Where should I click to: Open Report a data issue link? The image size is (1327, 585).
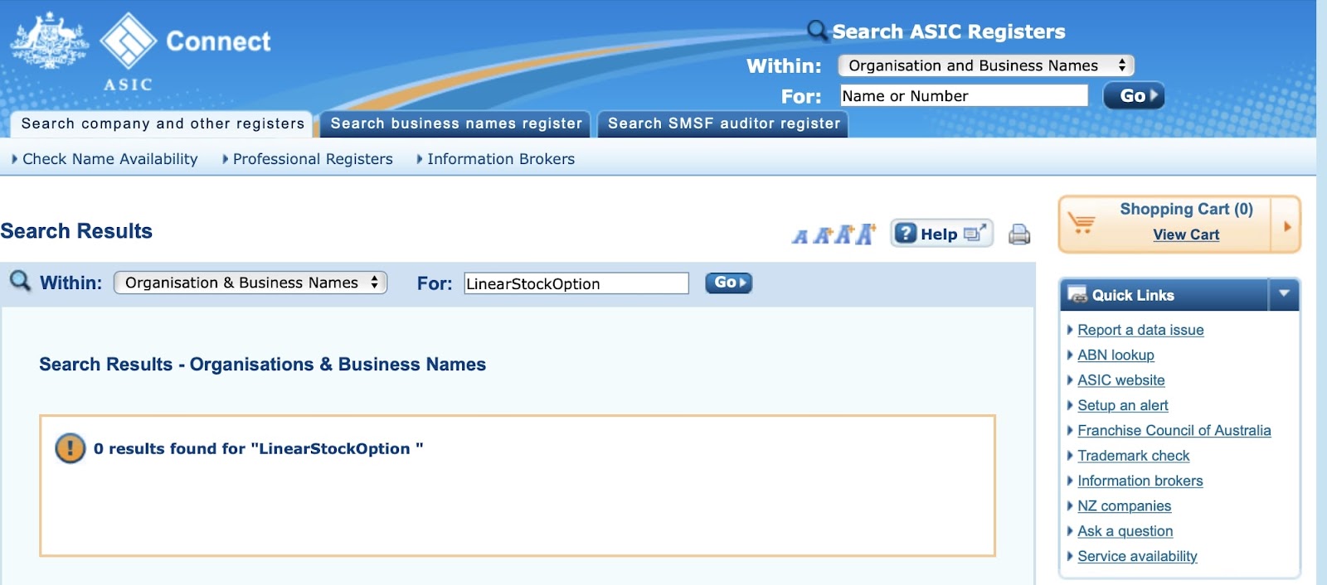1140,330
